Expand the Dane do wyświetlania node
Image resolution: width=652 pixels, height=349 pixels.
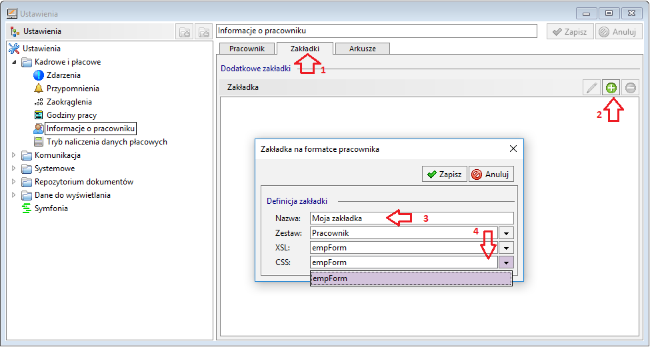click(x=14, y=195)
